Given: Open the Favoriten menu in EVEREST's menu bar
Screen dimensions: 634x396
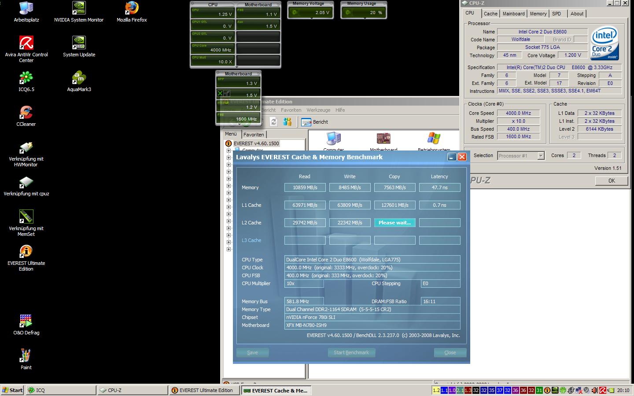Looking at the screenshot, I should click(x=291, y=110).
